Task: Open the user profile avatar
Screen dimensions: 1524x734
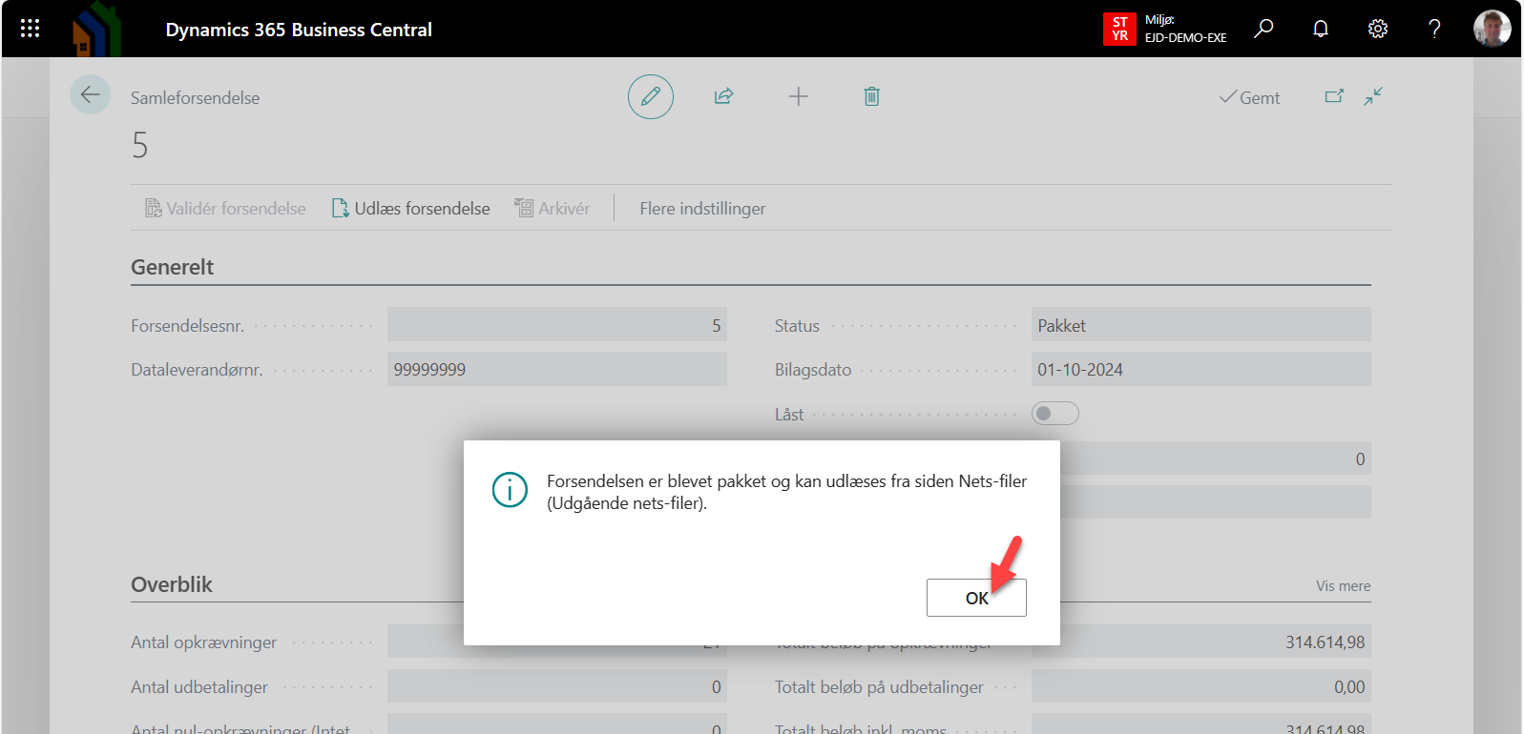Action: [x=1492, y=29]
